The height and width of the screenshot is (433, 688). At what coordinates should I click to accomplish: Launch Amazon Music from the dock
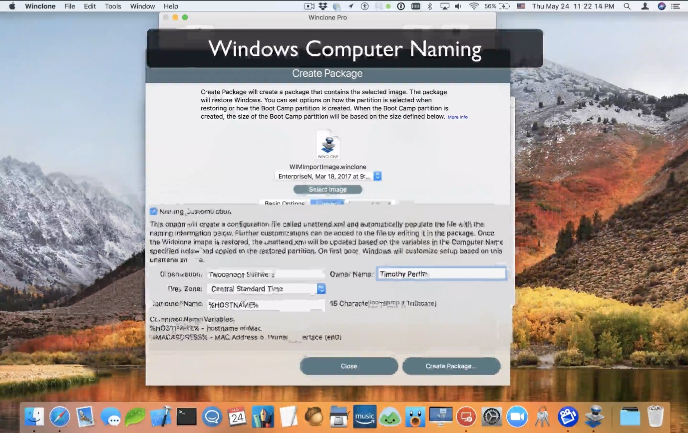coord(364,416)
